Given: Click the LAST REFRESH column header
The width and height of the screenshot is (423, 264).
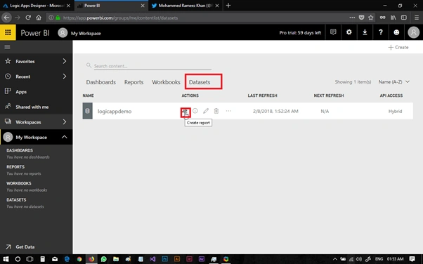Looking at the screenshot, I should coord(263,95).
